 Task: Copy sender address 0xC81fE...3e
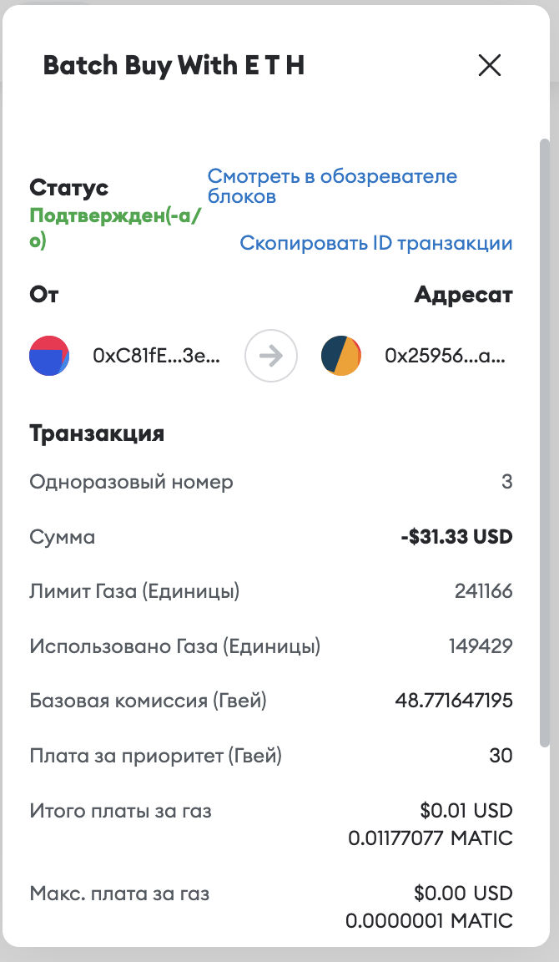click(157, 356)
